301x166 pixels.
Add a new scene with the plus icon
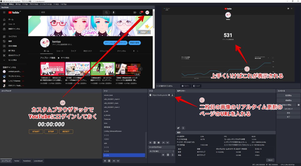click(x=105, y=161)
